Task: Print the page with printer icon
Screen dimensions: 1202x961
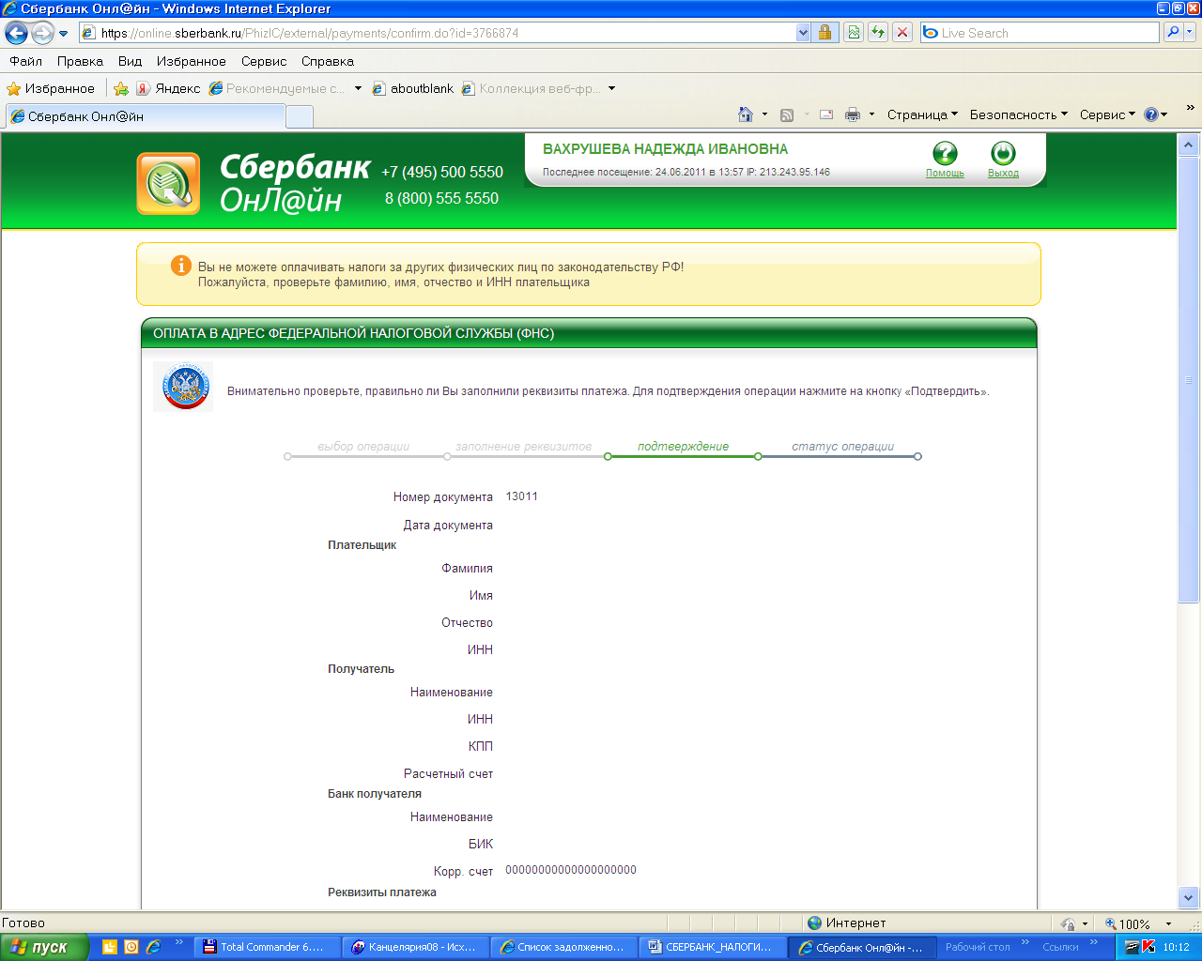Action: (x=853, y=114)
